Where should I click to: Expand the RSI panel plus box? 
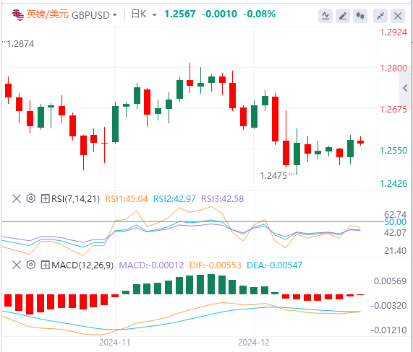click(x=45, y=198)
